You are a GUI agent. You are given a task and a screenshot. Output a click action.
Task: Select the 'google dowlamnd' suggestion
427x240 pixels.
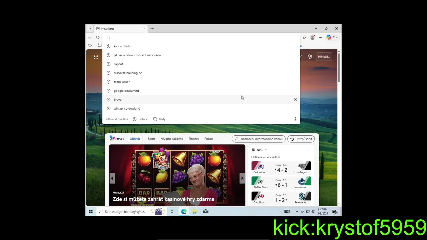tap(201, 91)
